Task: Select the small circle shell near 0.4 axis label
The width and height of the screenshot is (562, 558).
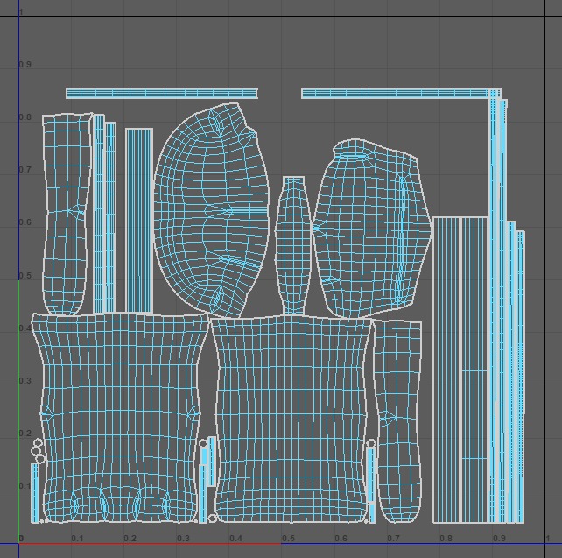Action: coord(213,519)
